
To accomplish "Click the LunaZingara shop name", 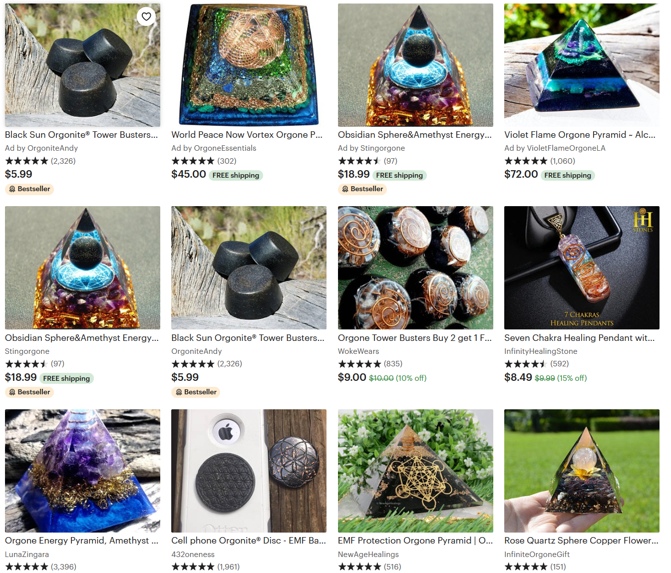I will click(x=27, y=555).
